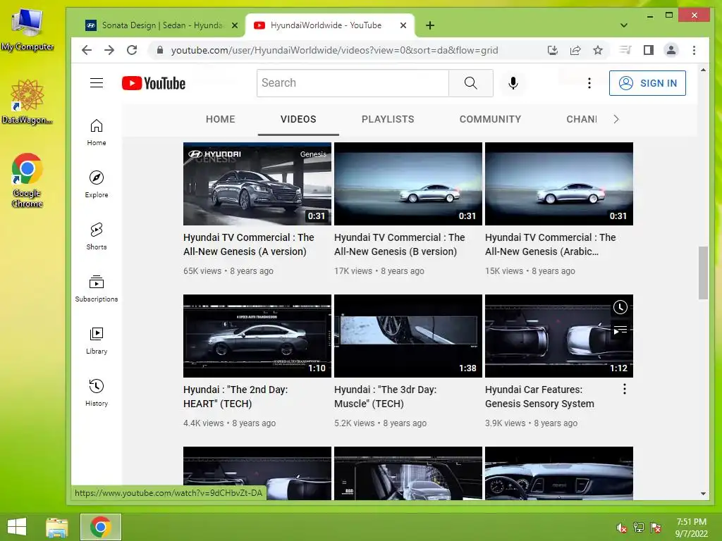Click the browser address bar URL
This screenshot has width=722, height=541.
tap(334, 50)
